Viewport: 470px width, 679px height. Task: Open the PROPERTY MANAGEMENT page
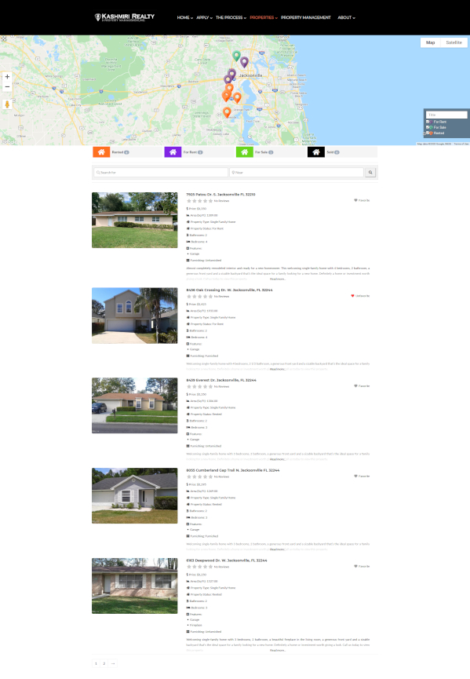tap(305, 18)
